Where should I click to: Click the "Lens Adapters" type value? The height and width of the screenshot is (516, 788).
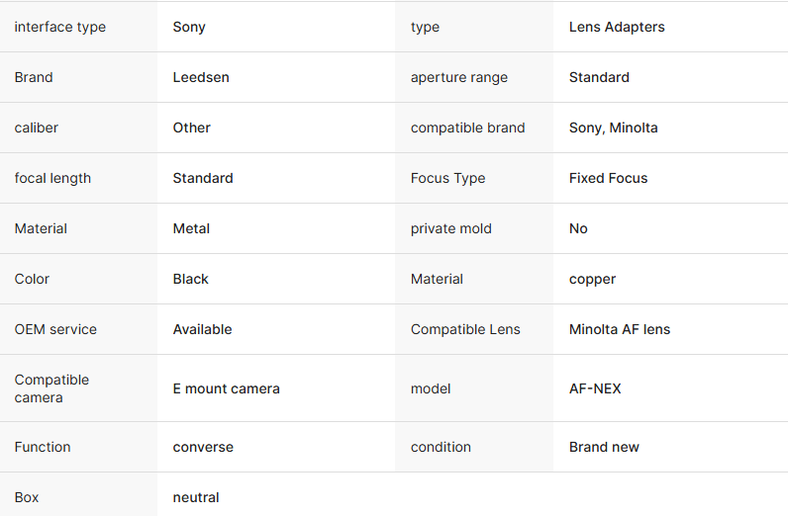[617, 27]
